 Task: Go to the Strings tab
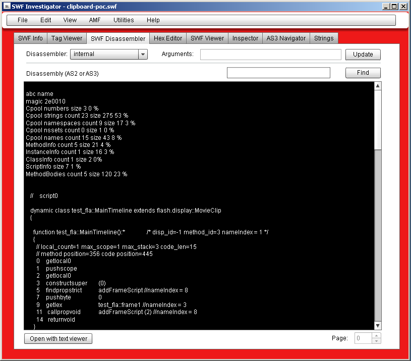pos(323,38)
